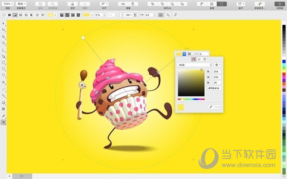Click the mirror vertically toolbar button
Image resolution: width=287 pixels, height=179 pixels.
pyautogui.click(x=133, y=4)
